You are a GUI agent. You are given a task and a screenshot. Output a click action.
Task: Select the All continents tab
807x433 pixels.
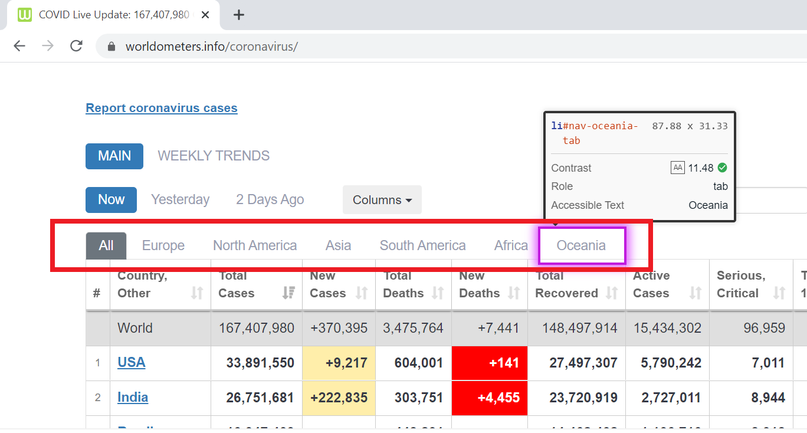[106, 245]
